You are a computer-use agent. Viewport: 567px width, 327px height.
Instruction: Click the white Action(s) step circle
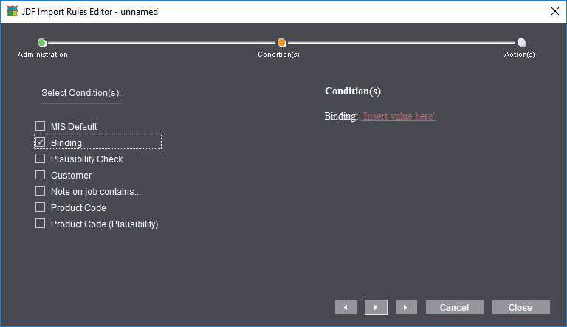pyautogui.click(x=521, y=43)
